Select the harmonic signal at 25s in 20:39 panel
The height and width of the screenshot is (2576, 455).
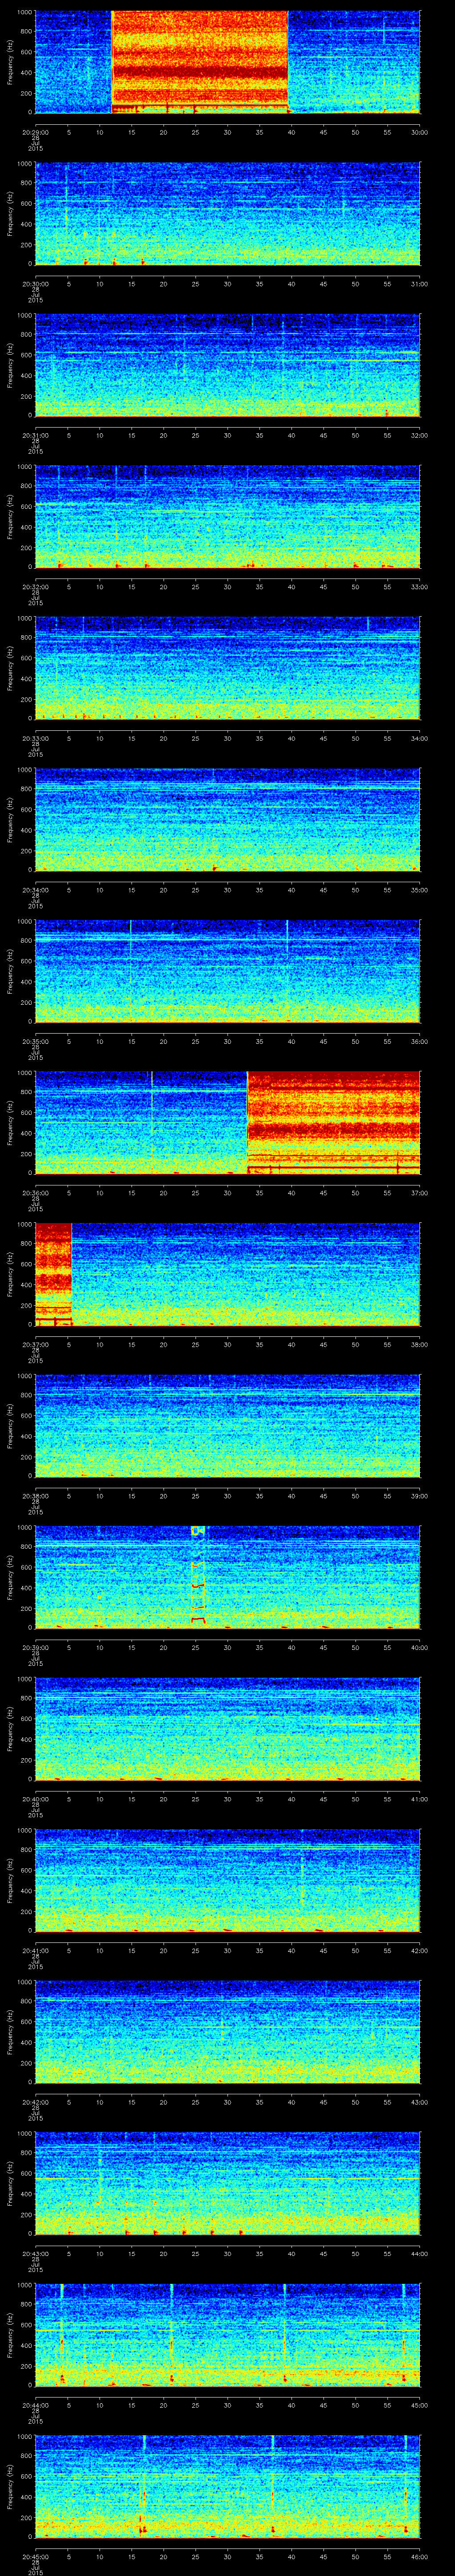[x=198, y=1576]
